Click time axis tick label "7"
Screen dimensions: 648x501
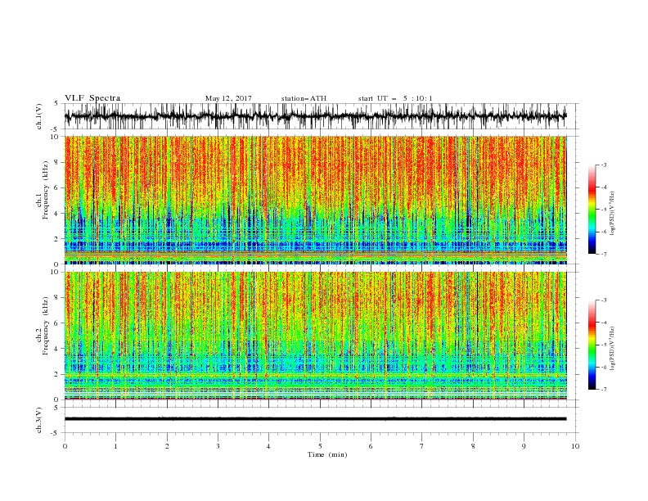pyautogui.click(x=422, y=446)
